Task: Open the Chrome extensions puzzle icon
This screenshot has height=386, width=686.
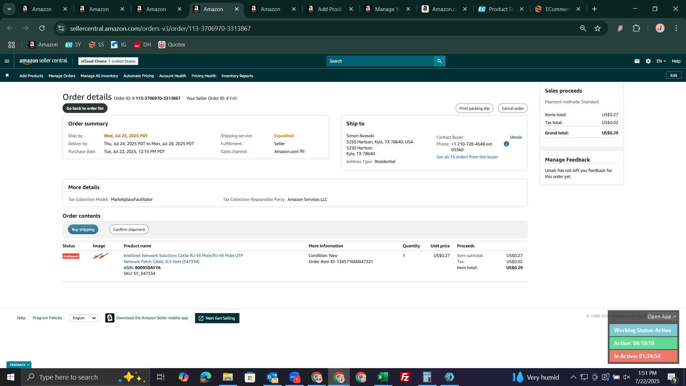Action: click(636, 28)
